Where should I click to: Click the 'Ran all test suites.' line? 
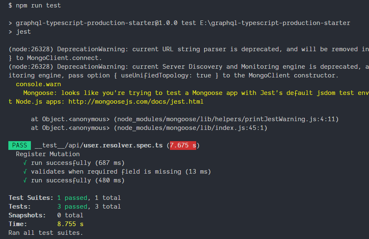[x=46, y=233]
